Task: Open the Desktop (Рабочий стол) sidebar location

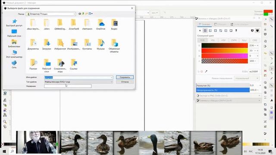Action: click(14, 33)
